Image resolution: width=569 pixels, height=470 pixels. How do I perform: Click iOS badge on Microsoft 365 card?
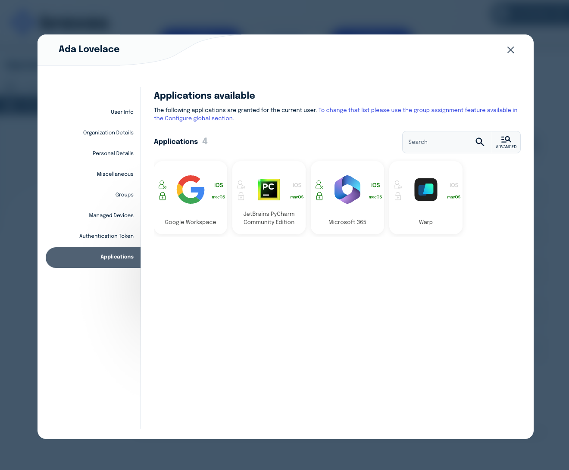[375, 185]
